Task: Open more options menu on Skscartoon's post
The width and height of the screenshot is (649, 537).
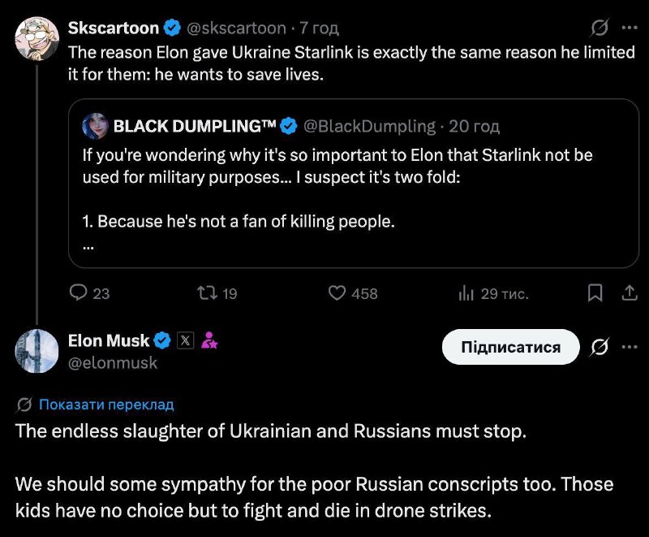Action: pyautogui.click(x=630, y=28)
